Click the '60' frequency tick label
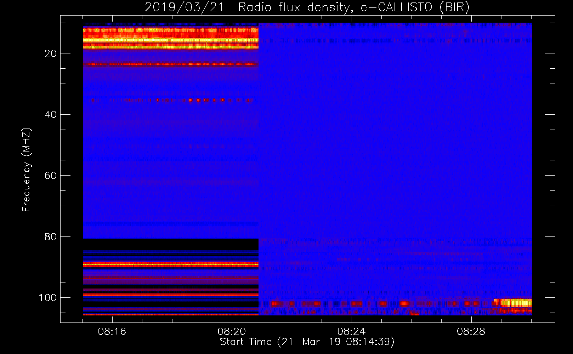 pyautogui.click(x=51, y=176)
